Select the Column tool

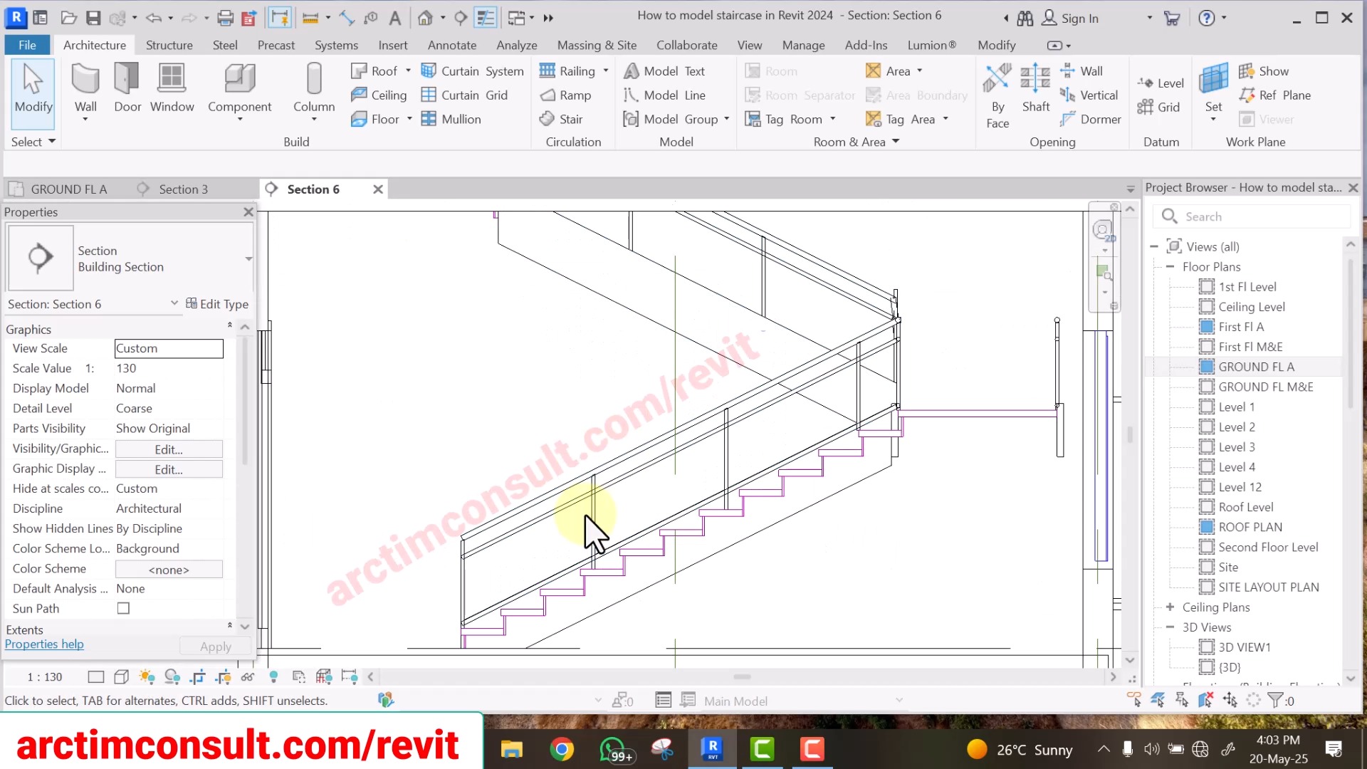click(314, 90)
